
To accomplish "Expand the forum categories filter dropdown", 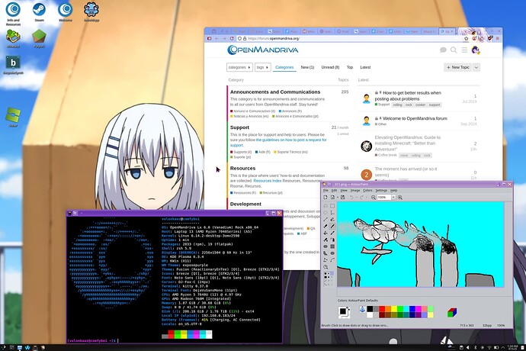I will pyautogui.click(x=239, y=67).
